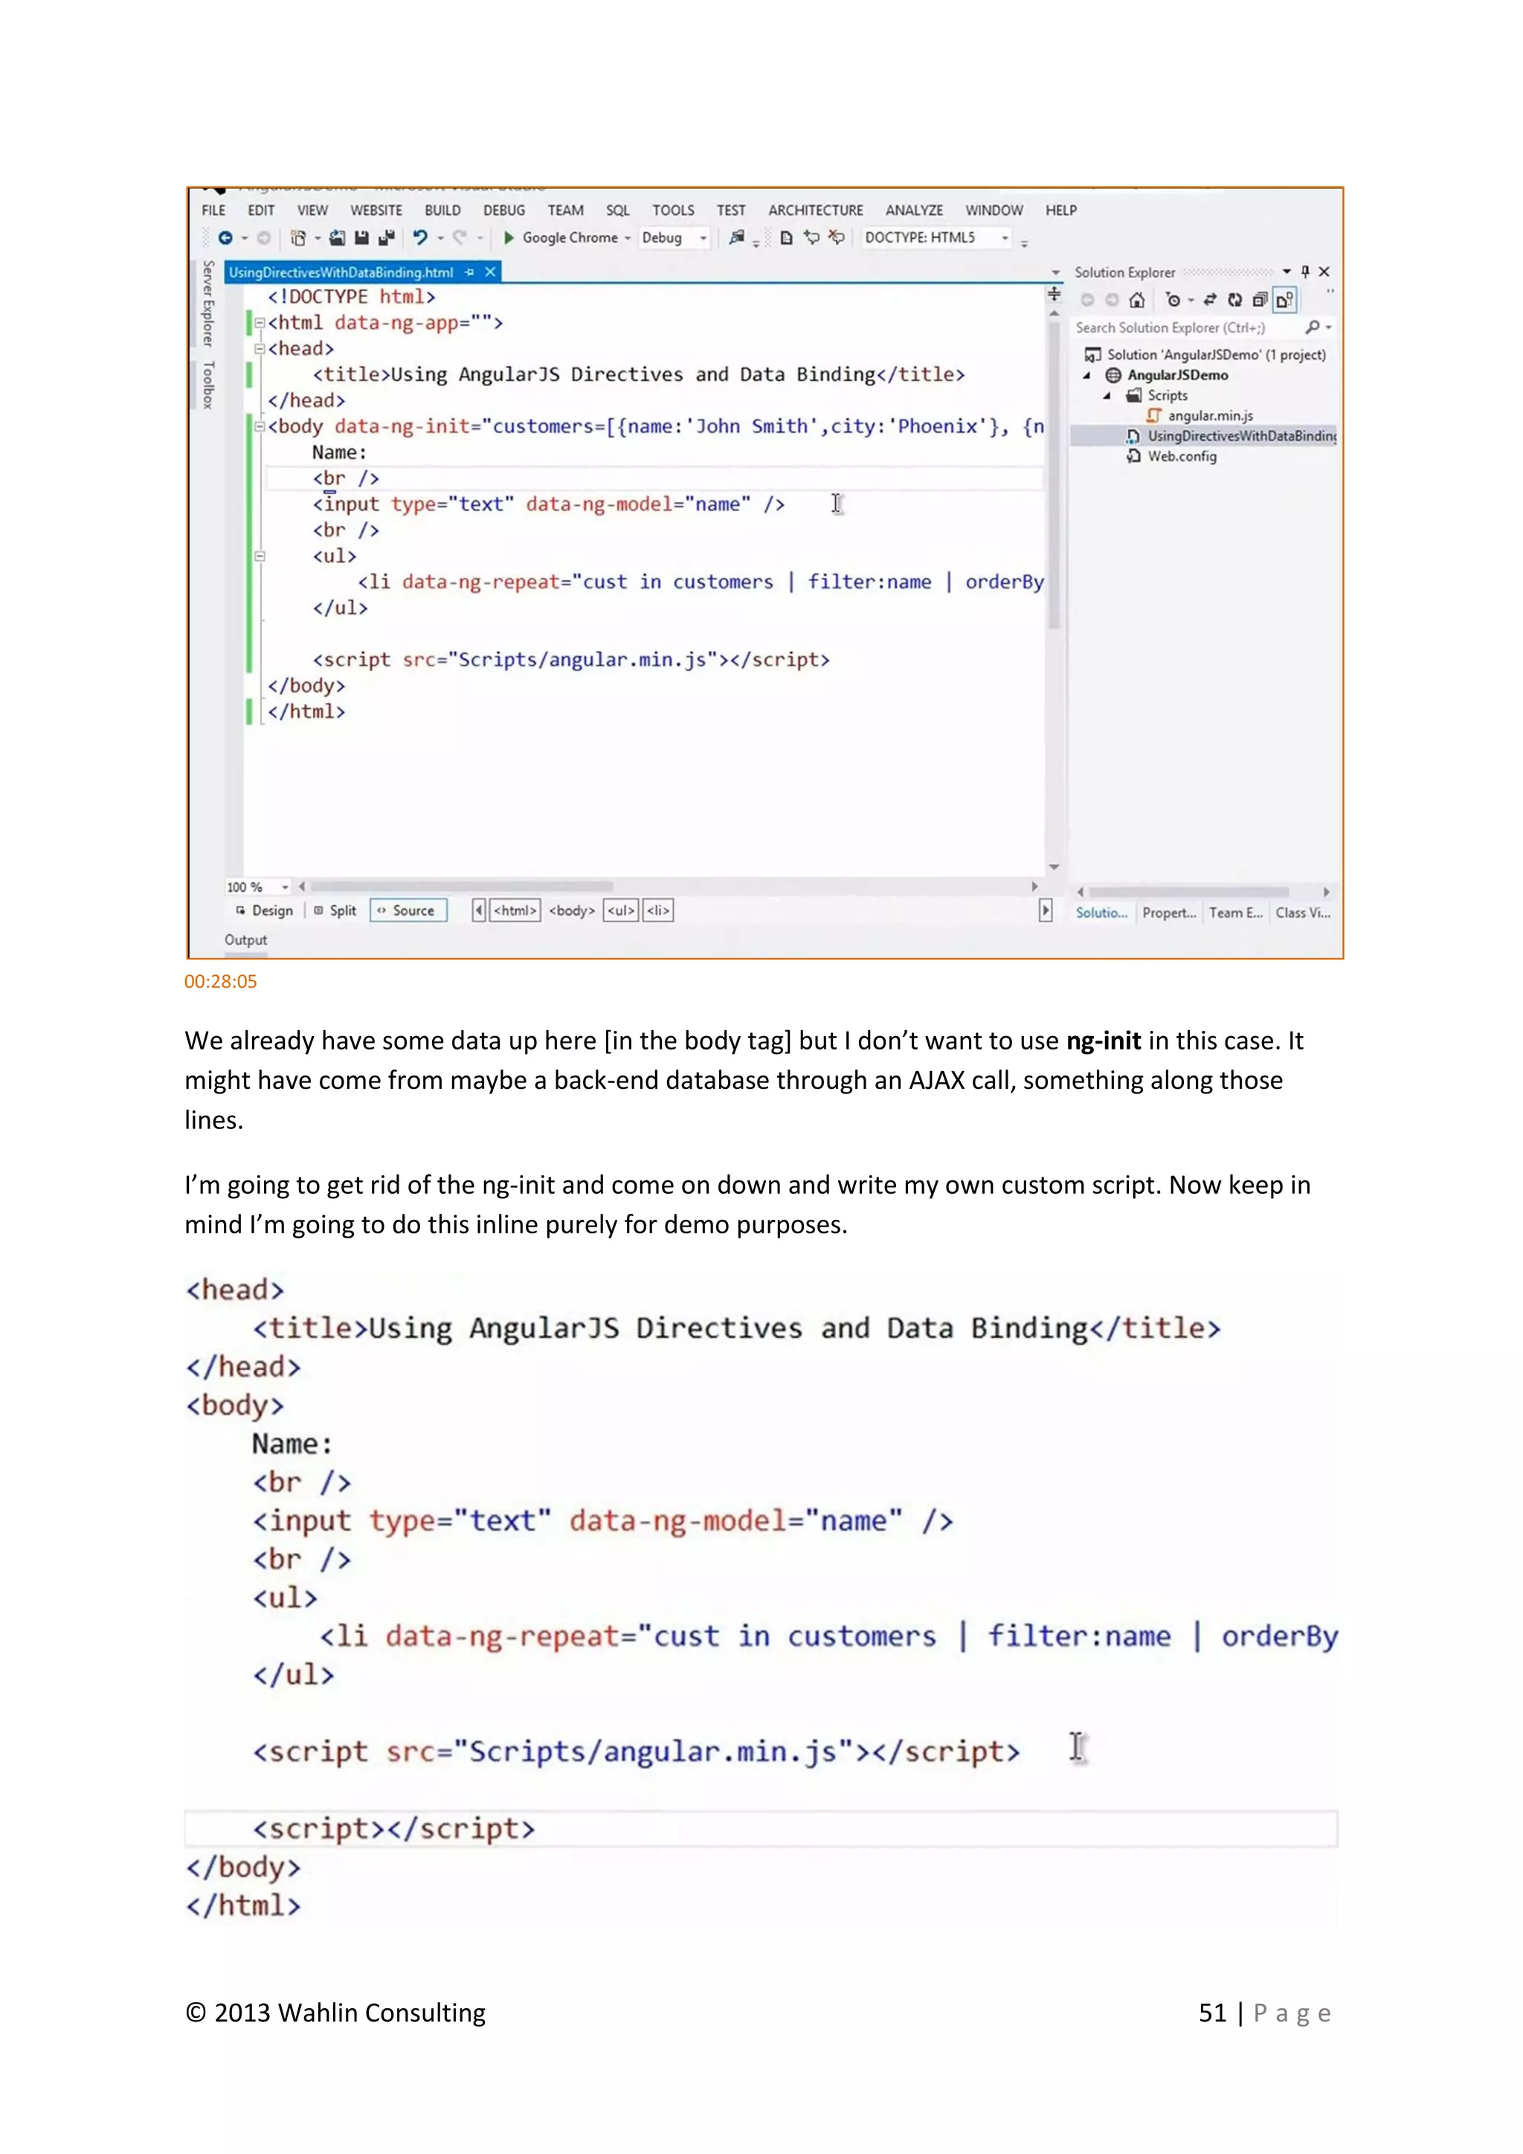Open the DOCTYPE: HTML5 dropdown

tap(1005, 238)
